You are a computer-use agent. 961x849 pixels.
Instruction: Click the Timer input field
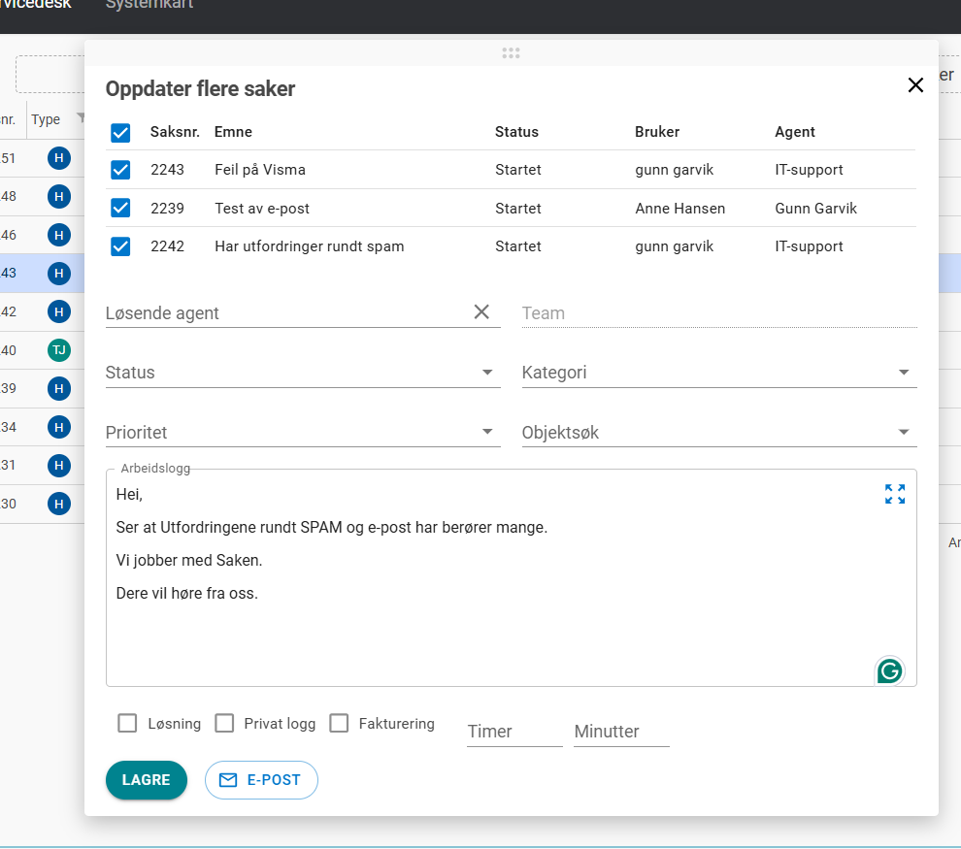point(514,732)
